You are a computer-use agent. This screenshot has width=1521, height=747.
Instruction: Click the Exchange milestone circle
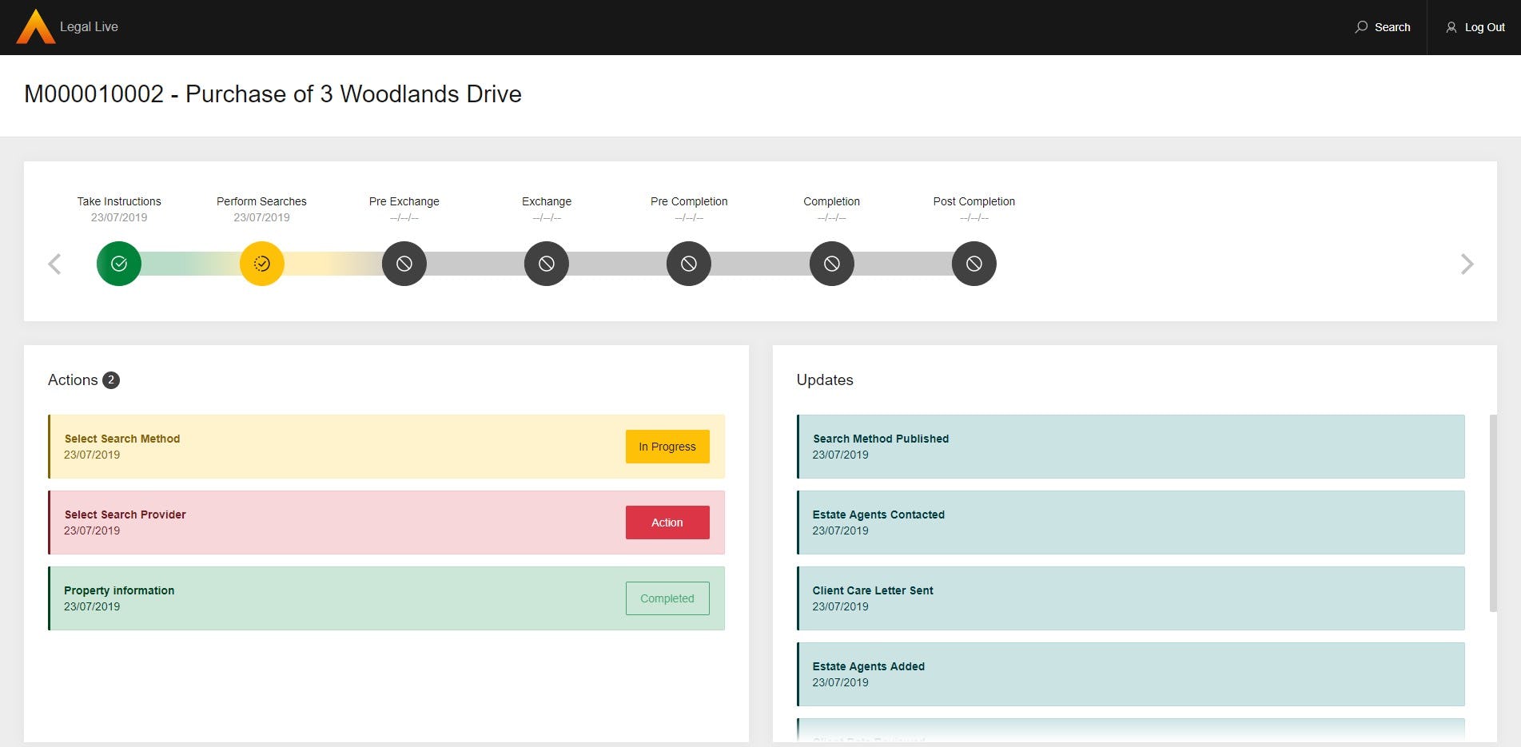point(546,263)
